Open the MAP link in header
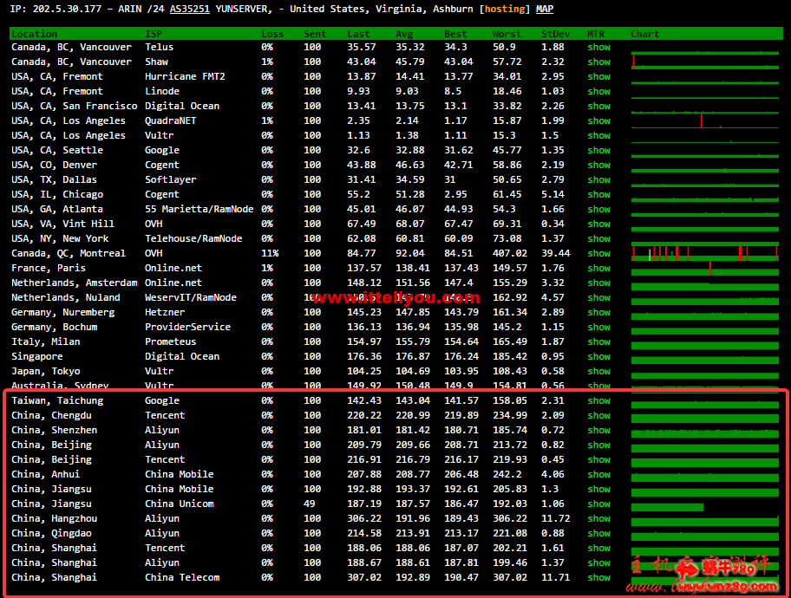The width and height of the screenshot is (791, 598). 545,9
